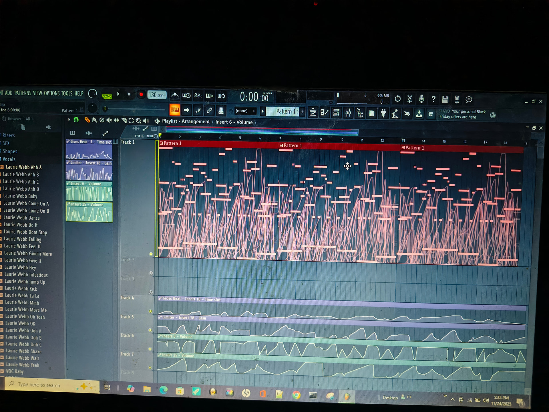Select the mute tool in playlist toolbar

coord(109,120)
